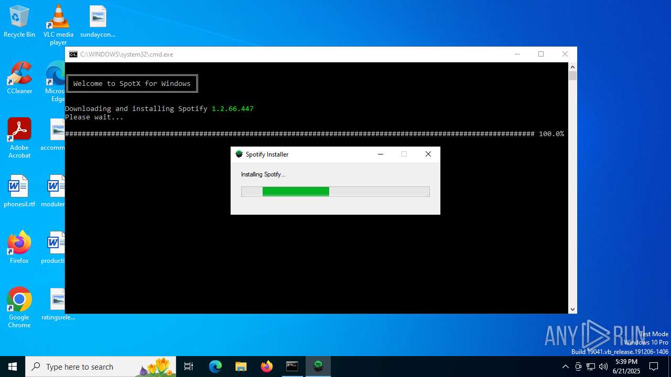The image size is (671, 377).
Task: Click the tray icon left of network
Action: 578,367
